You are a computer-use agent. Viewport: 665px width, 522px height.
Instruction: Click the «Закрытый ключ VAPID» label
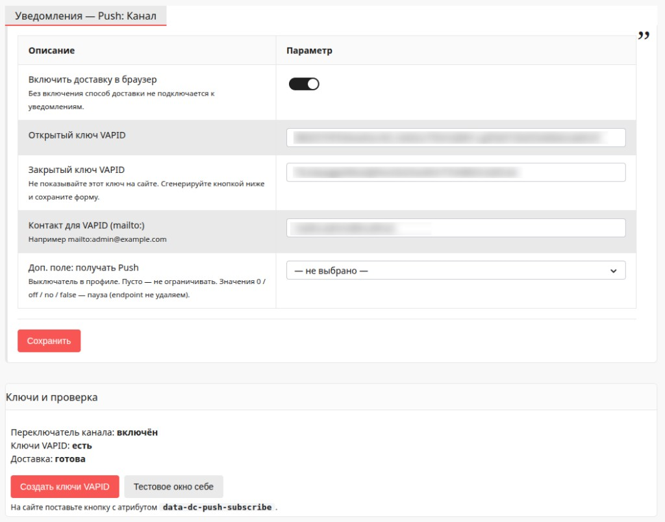[77, 170]
